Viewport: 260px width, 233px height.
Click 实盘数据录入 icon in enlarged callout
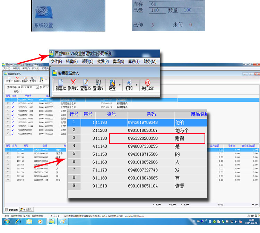click(54, 73)
